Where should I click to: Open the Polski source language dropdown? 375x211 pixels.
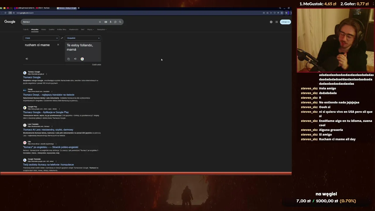[41, 38]
